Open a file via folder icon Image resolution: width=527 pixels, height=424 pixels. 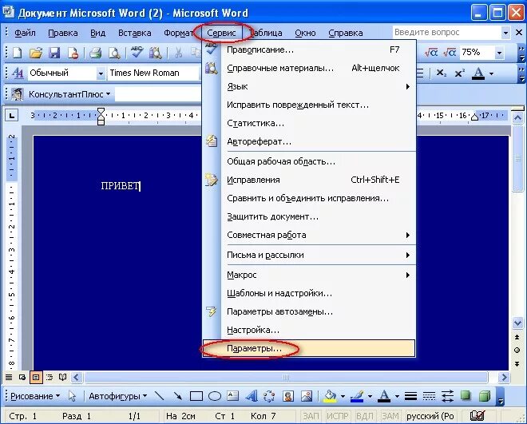pyautogui.click(x=36, y=53)
